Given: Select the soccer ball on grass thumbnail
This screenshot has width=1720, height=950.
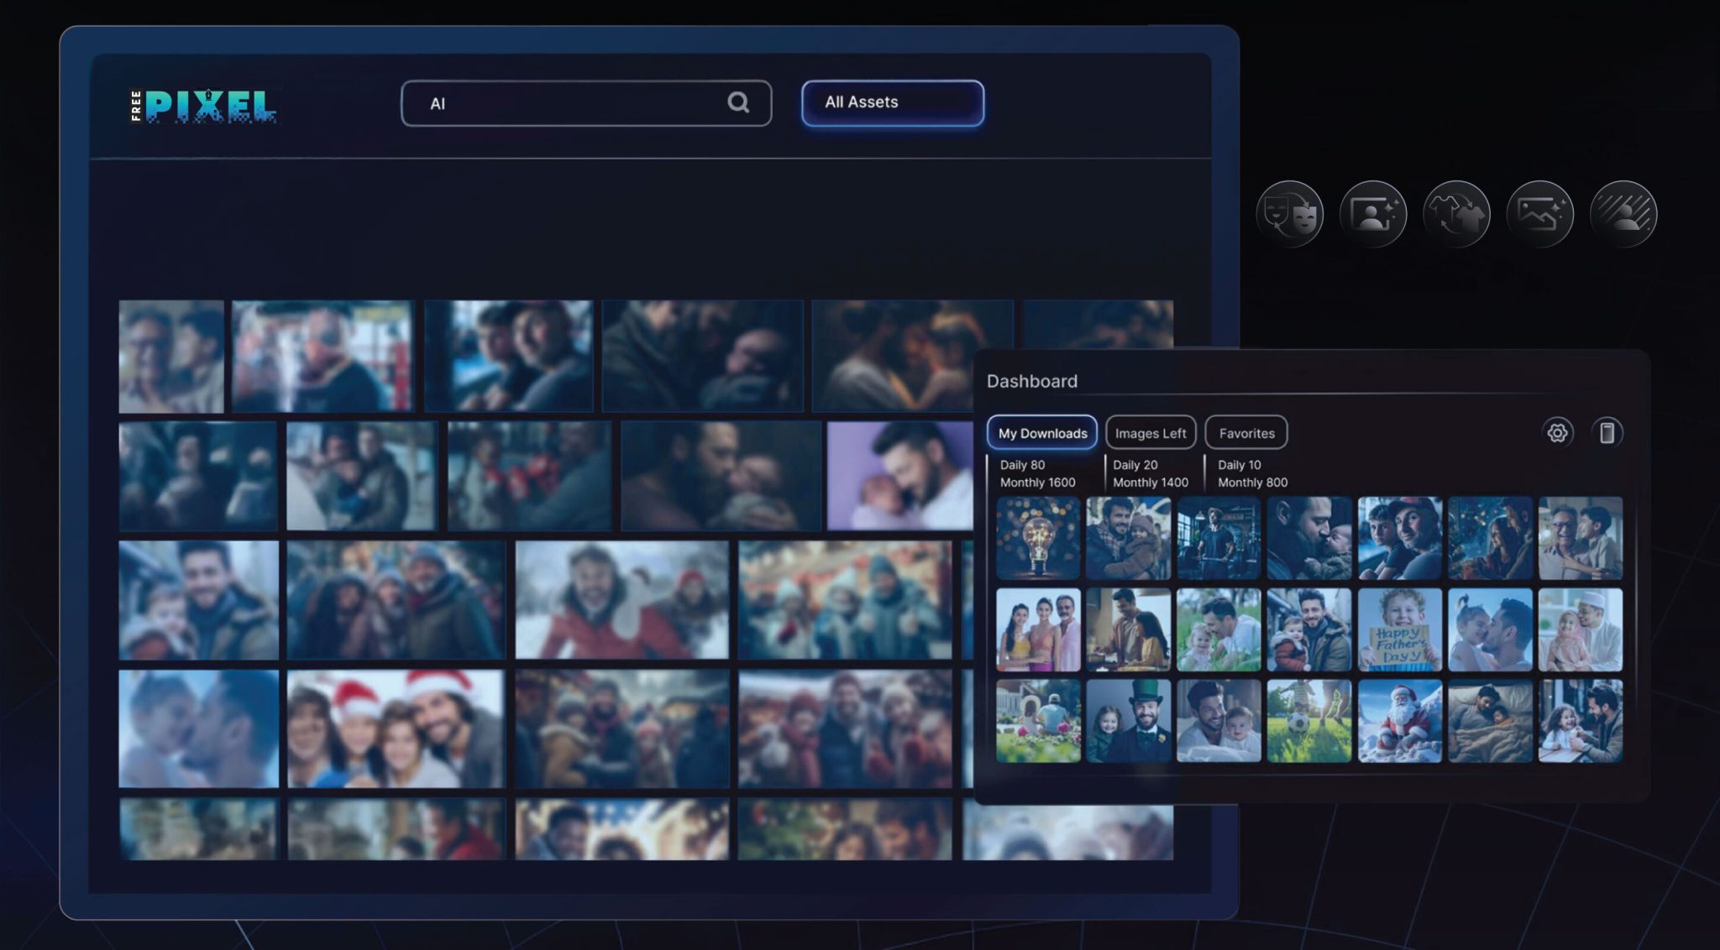Looking at the screenshot, I should click(1309, 721).
